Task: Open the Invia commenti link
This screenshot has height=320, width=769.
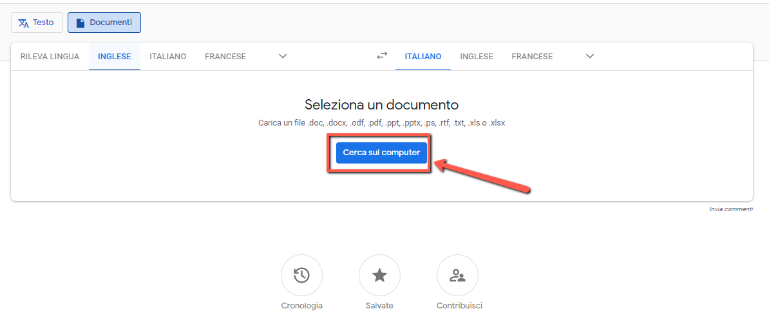Action: pyautogui.click(x=731, y=209)
